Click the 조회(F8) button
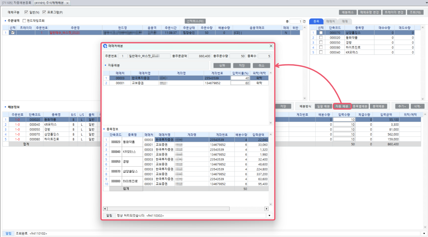Image resolution: width=428 pixels, height=237 pixels. 415,12
